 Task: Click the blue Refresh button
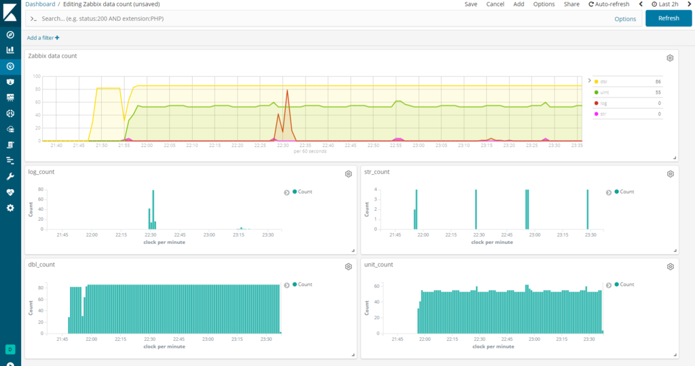click(x=669, y=18)
